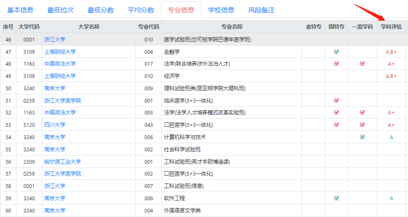Viewport: 408px width, 217px height.
Task: Select the 软件工程 cell
Action: [x=232, y=198]
